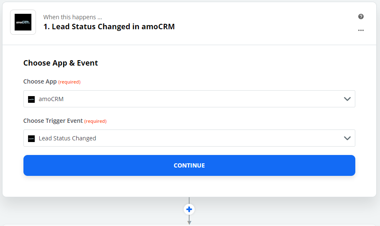Select the 'Choose App & Event' section heading

click(61, 63)
